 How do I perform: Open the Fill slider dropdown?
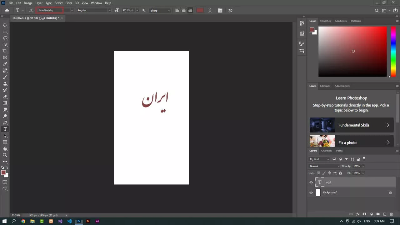[x=363, y=173]
